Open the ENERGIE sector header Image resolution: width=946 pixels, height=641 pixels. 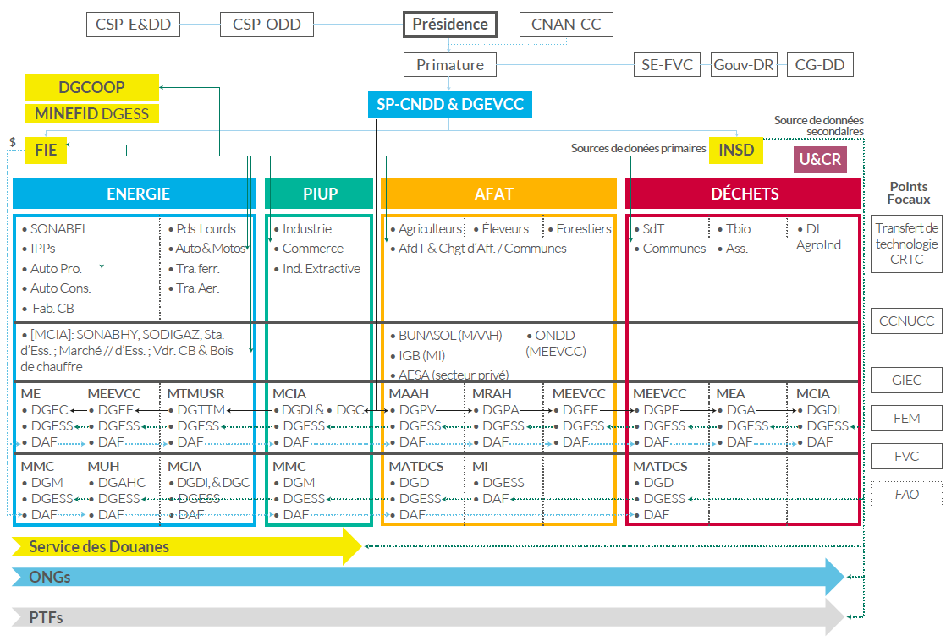click(x=134, y=194)
